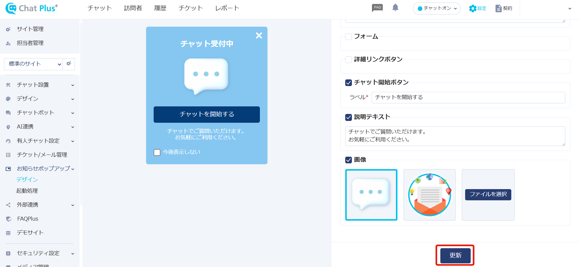579x267 pixels.
Task: Toggle the フォーム checkbox
Action: click(x=349, y=37)
